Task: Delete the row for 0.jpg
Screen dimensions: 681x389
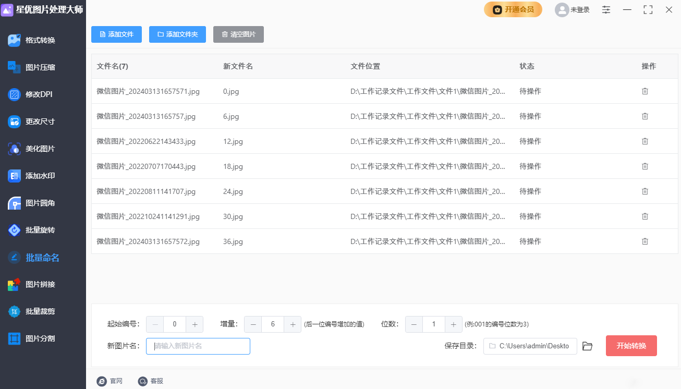Action: [645, 91]
